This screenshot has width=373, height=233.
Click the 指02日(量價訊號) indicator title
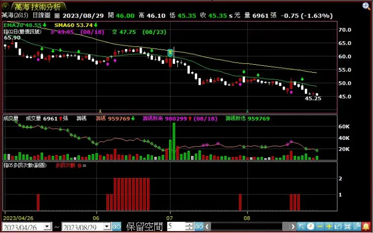23,32
